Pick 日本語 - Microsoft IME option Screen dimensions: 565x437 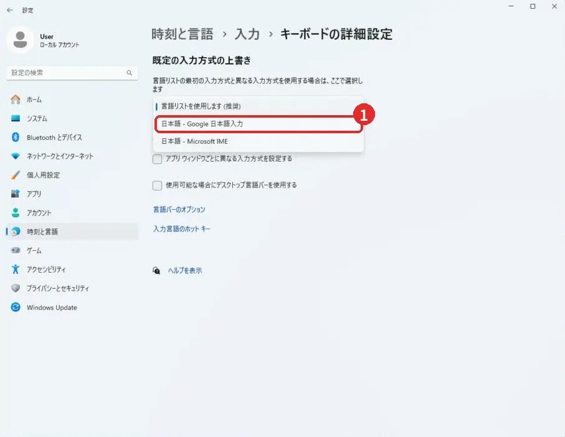point(259,141)
